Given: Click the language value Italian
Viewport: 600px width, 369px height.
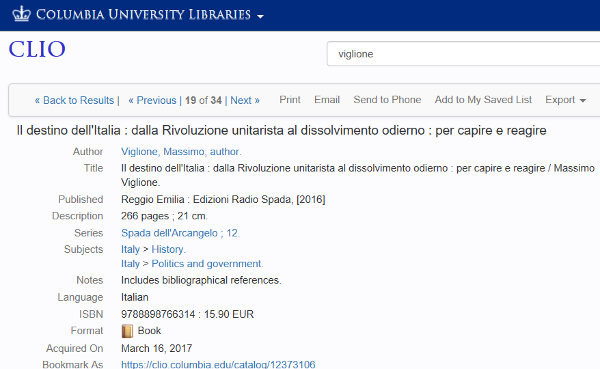Looking at the screenshot, I should (x=135, y=297).
